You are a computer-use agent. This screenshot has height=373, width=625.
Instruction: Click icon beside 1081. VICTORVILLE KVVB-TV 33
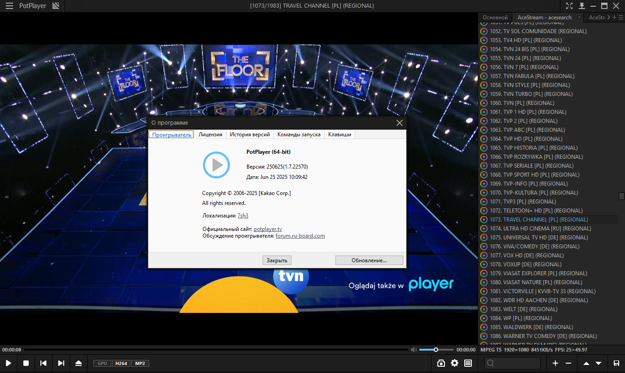(484, 291)
